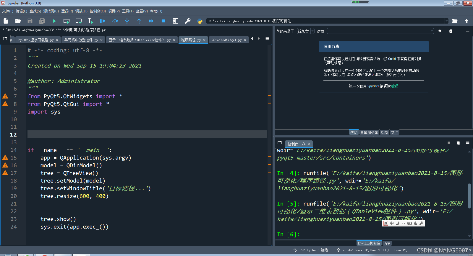Open the help source 控制台 dropdown
The width and height of the screenshot is (473, 256).
[x=306, y=31]
